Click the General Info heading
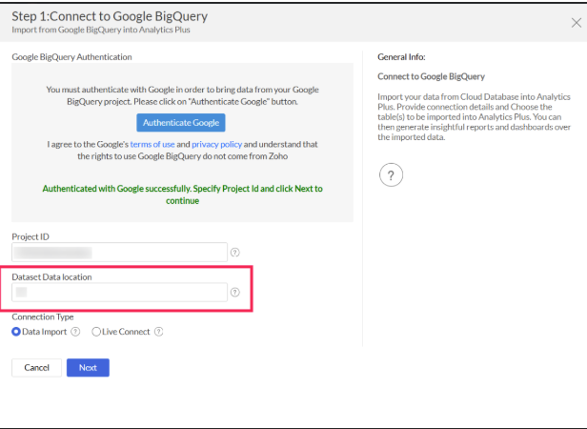The height and width of the screenshot is (429, 587). pos(401,57)
